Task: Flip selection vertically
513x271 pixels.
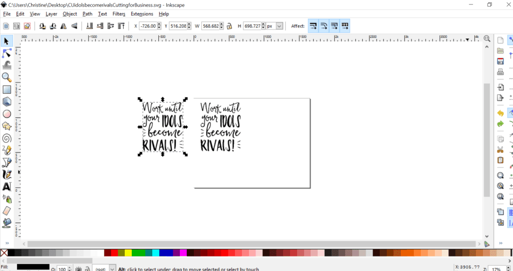Action: coord(74,26)
